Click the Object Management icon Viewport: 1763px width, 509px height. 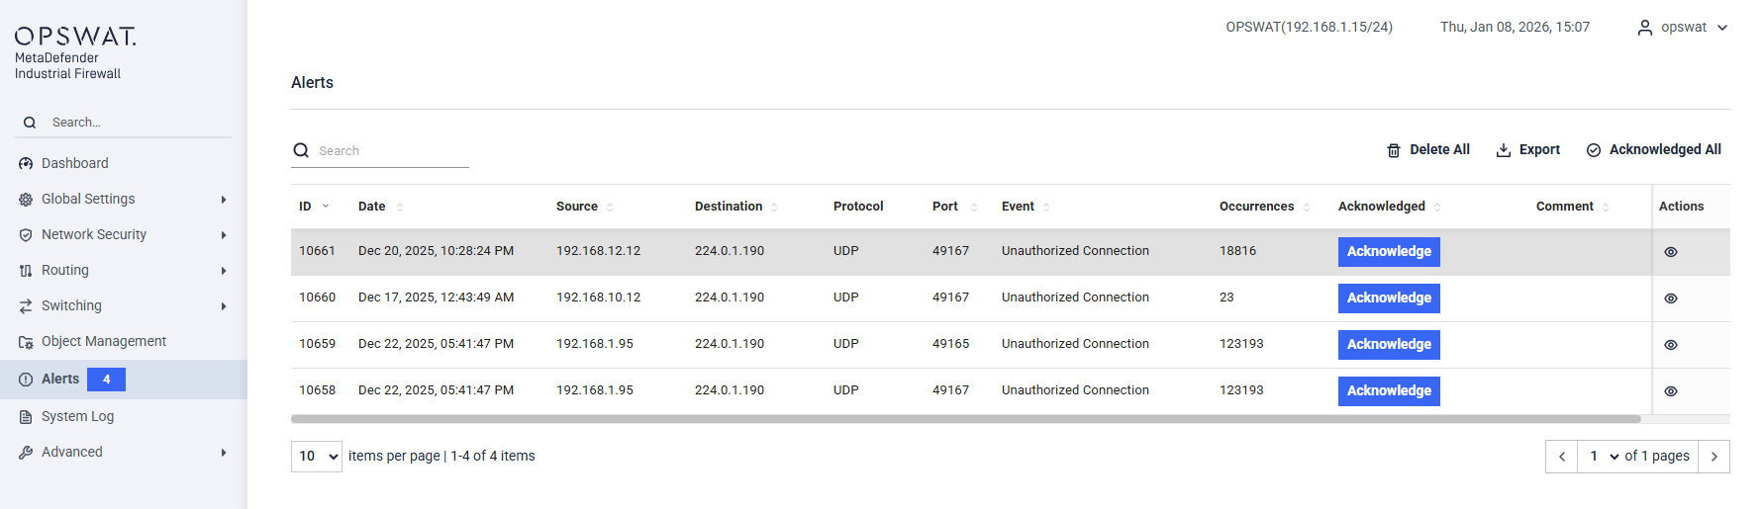pos(26,342)
